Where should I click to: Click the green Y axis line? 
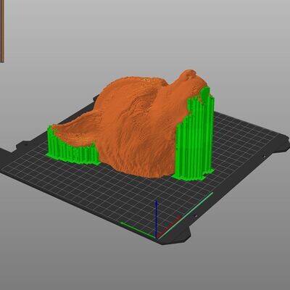point(138,230)
